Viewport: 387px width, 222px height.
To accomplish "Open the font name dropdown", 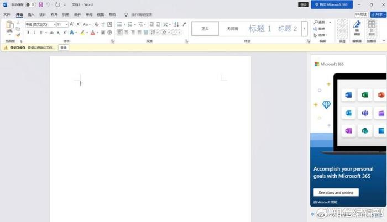I will click(54, 24).
